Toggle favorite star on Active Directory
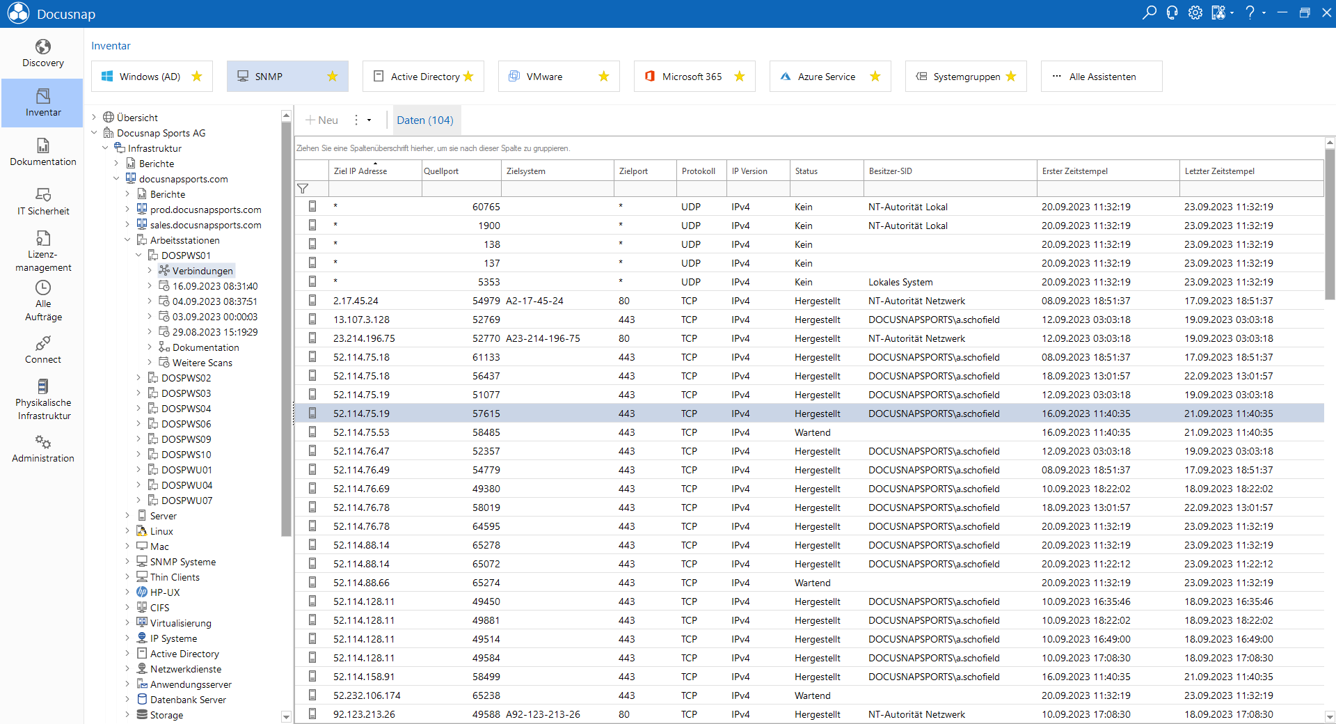 468,77
